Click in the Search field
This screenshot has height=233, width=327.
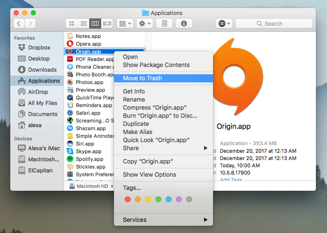tap(274, 23)
